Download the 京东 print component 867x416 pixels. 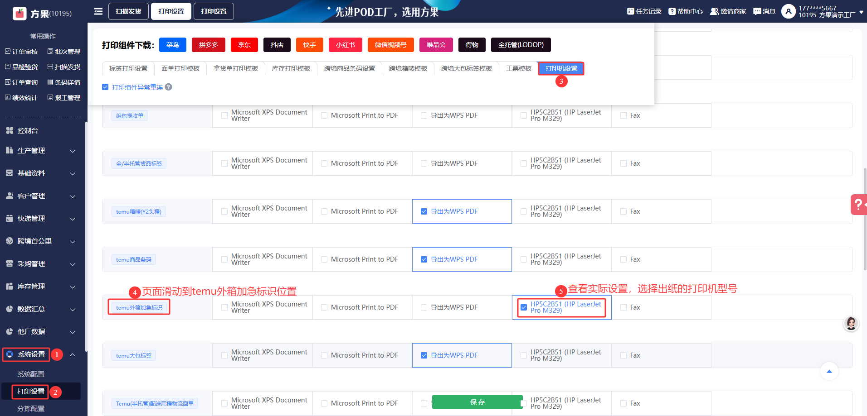point(244,45)
